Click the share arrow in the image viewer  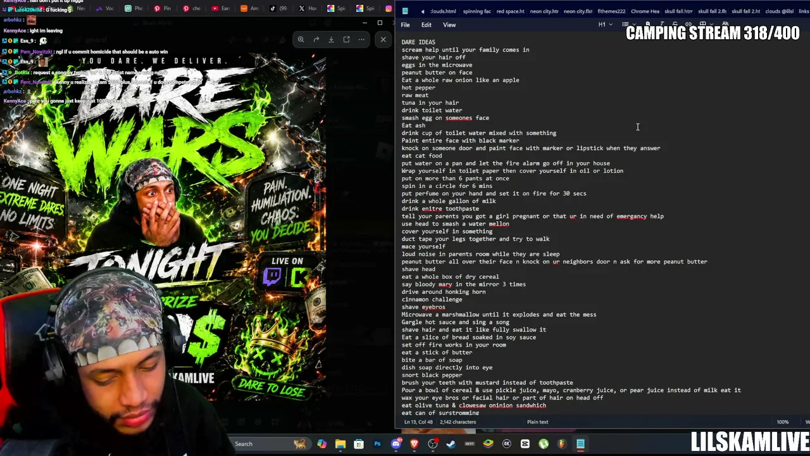316,39
